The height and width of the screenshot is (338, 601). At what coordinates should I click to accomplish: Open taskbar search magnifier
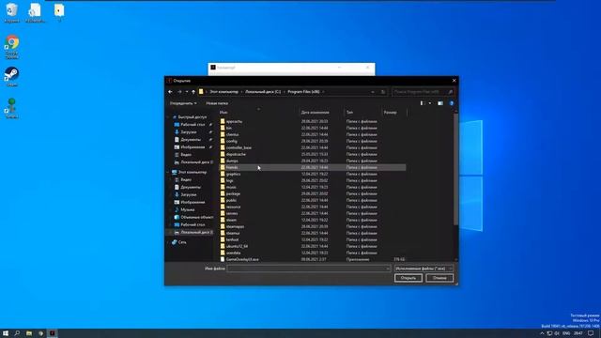[17, 333]
